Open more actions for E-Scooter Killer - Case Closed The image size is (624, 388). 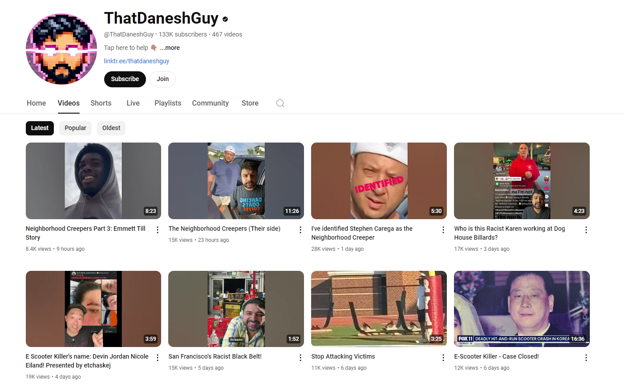click(x=586, y=358)
